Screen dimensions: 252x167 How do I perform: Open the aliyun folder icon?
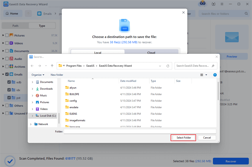point(67,88)
